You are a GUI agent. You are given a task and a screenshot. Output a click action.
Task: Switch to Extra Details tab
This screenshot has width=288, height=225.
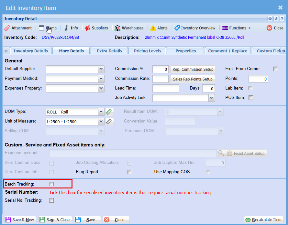tap(109, 51)
